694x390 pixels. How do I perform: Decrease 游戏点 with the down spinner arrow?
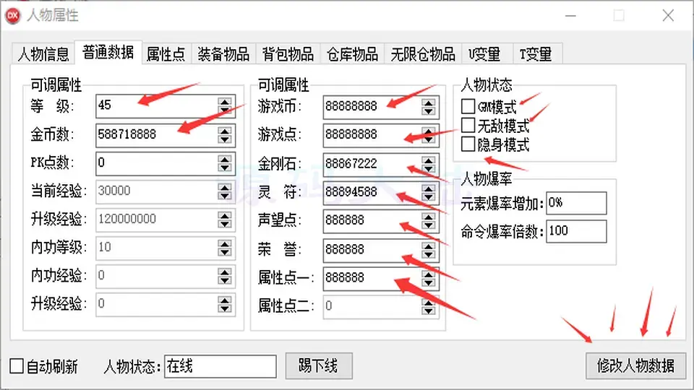[428, 139]
